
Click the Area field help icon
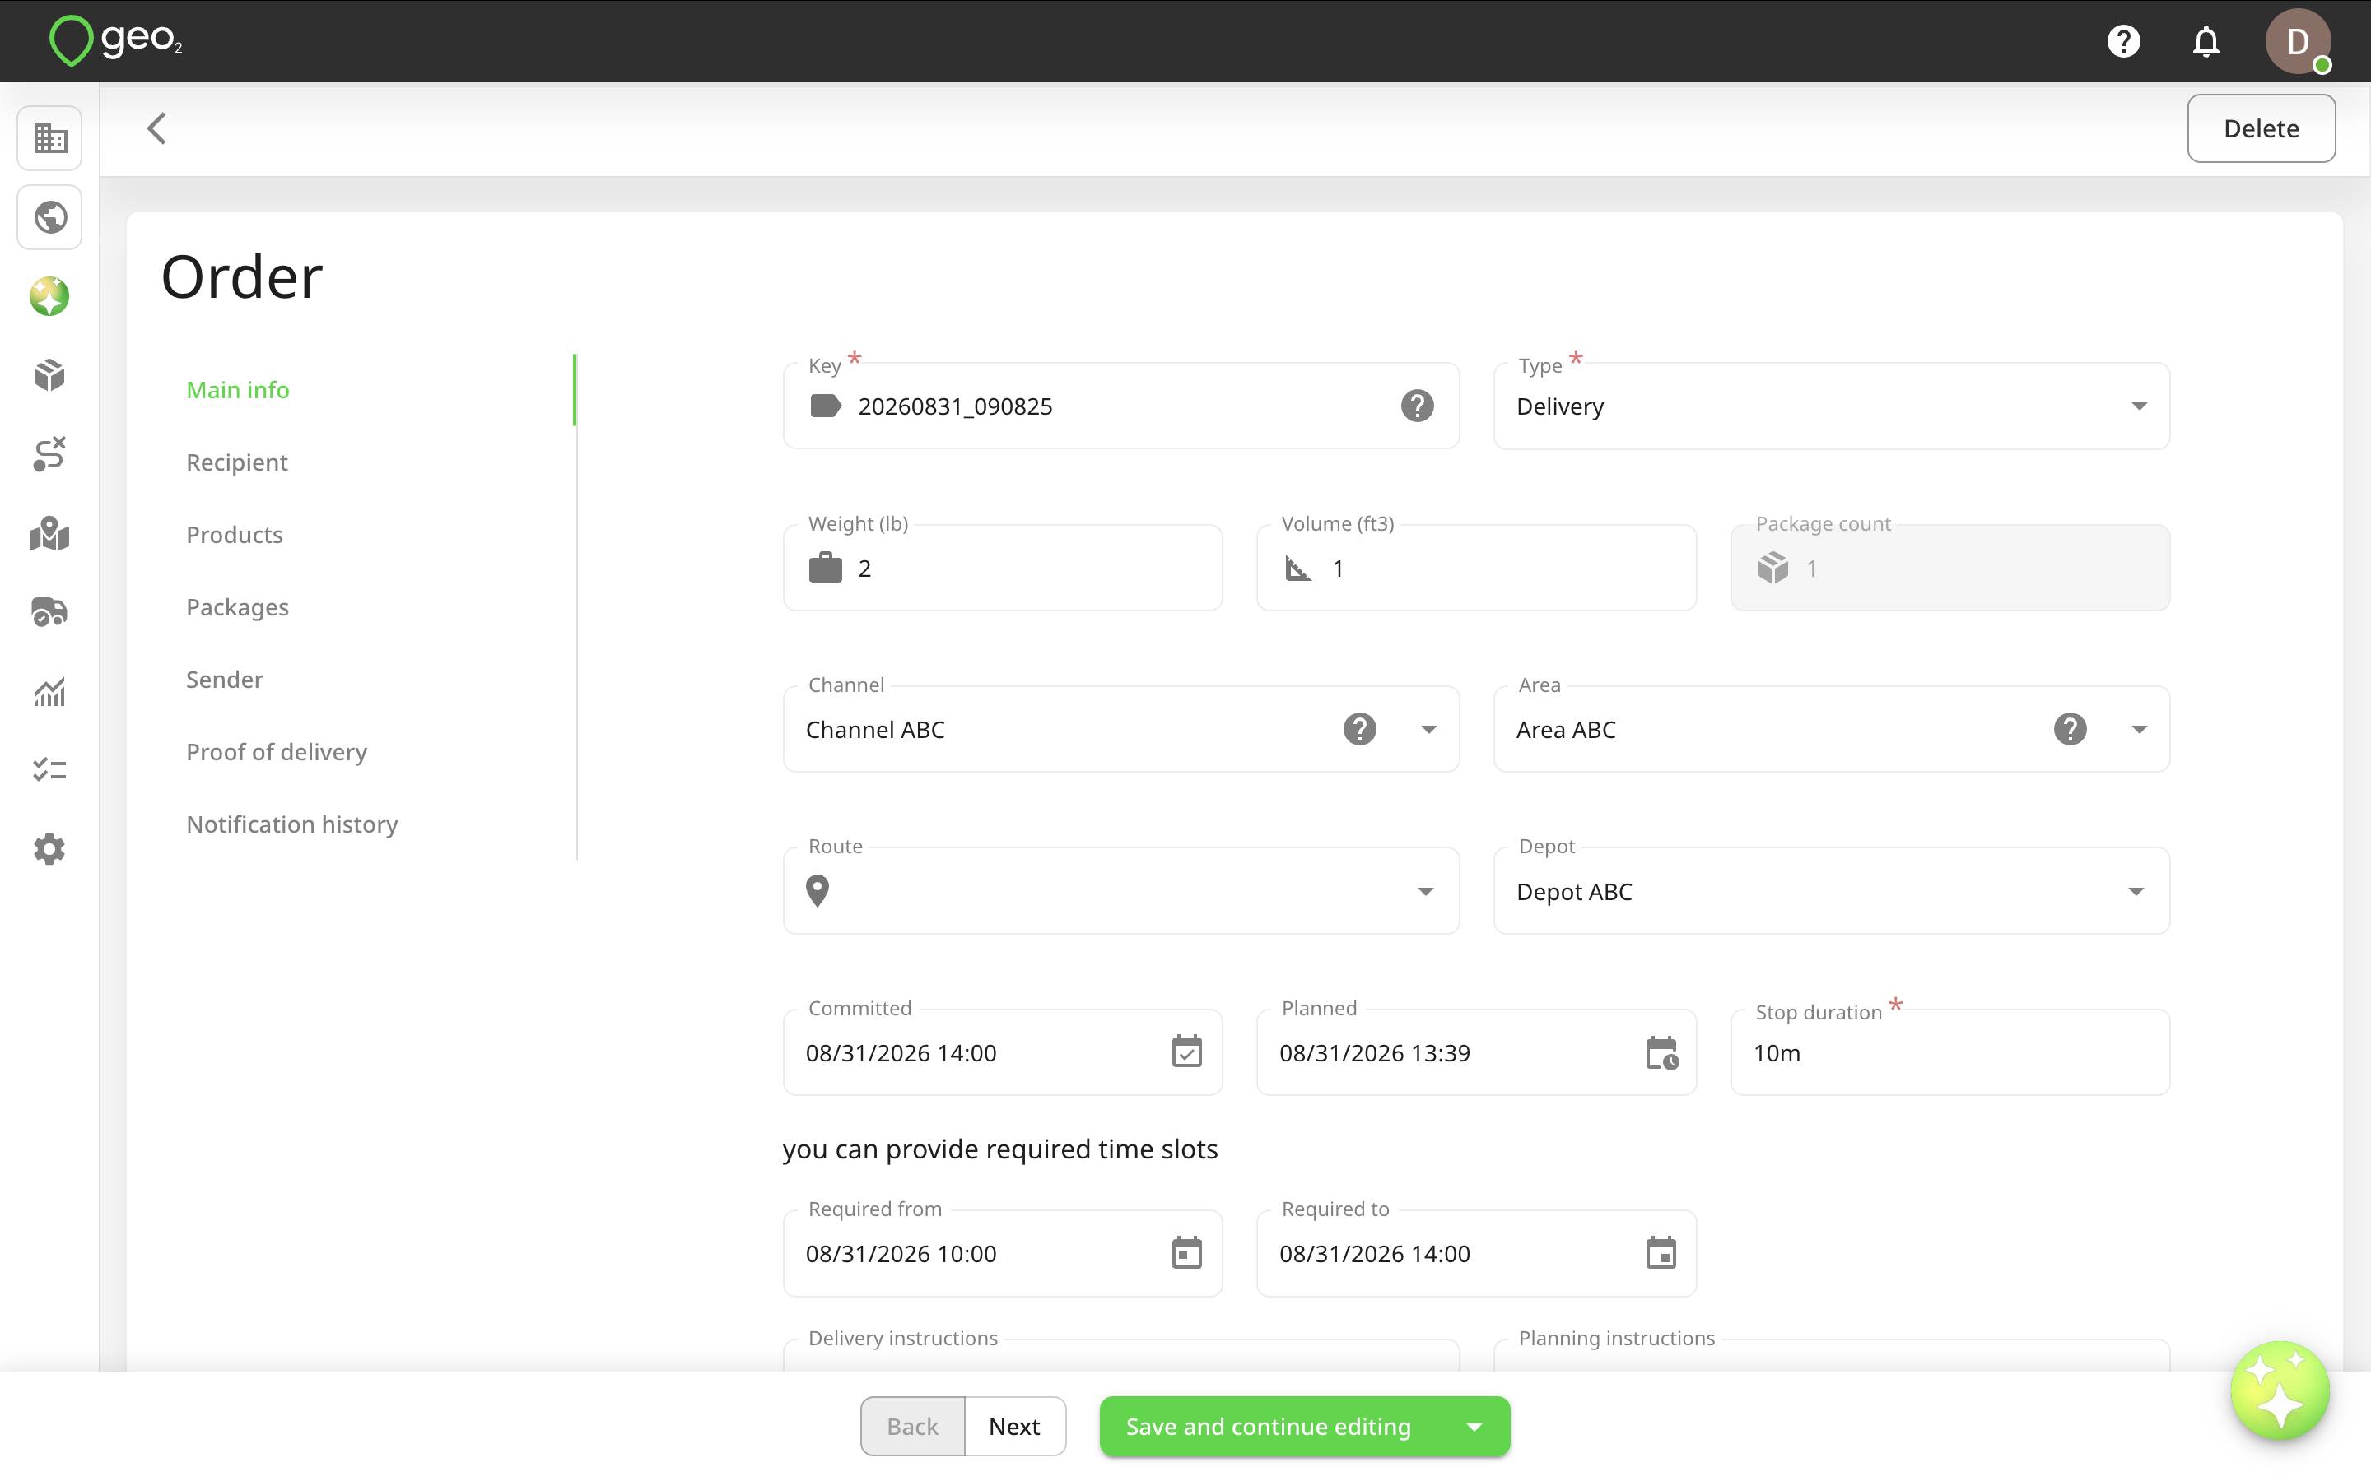point(2071,729)
